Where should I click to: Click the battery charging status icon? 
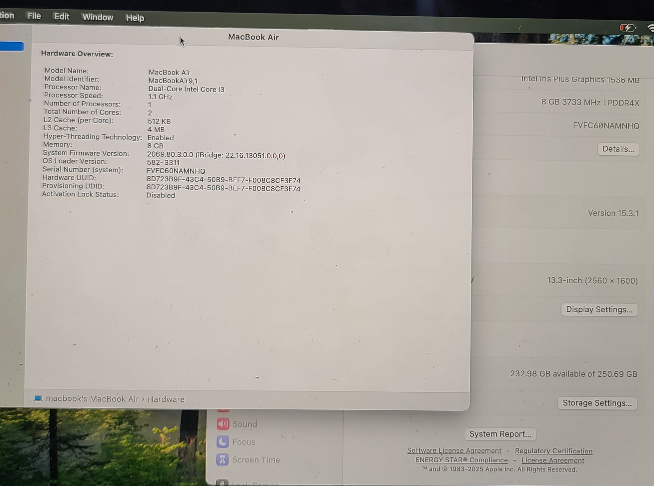(x=627, y=28)
